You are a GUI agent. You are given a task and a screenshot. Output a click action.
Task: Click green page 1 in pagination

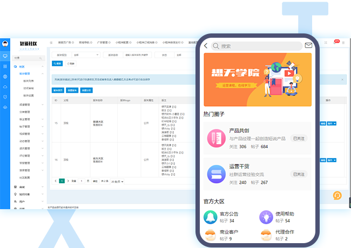[x=62, y=181]
